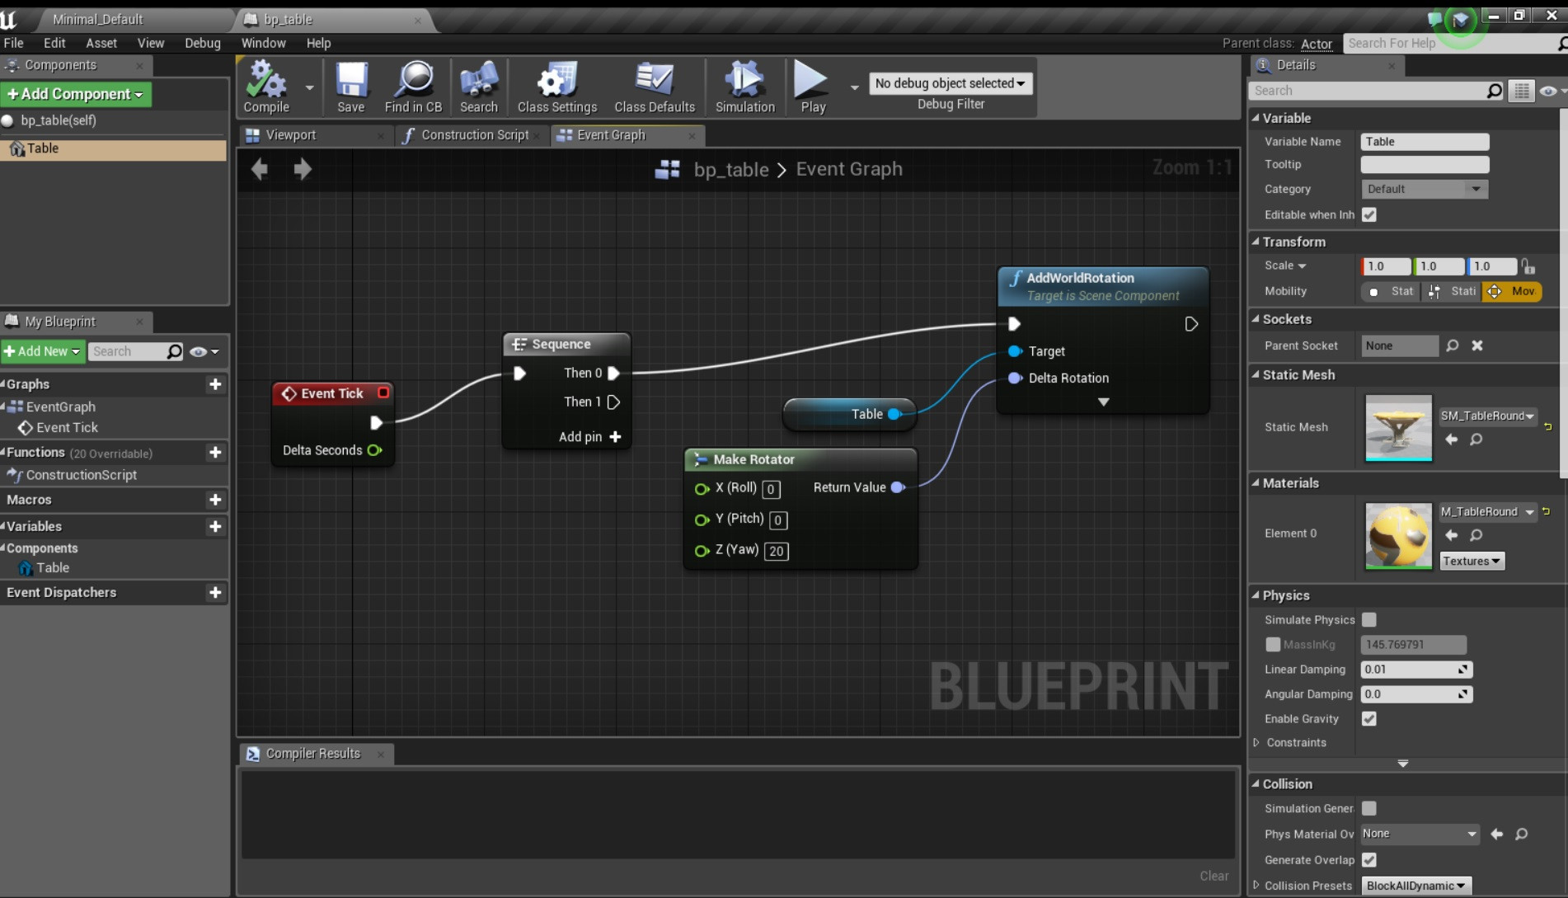Open the Actor parent class link
1568x898 pixels.
click(1316, 44)
